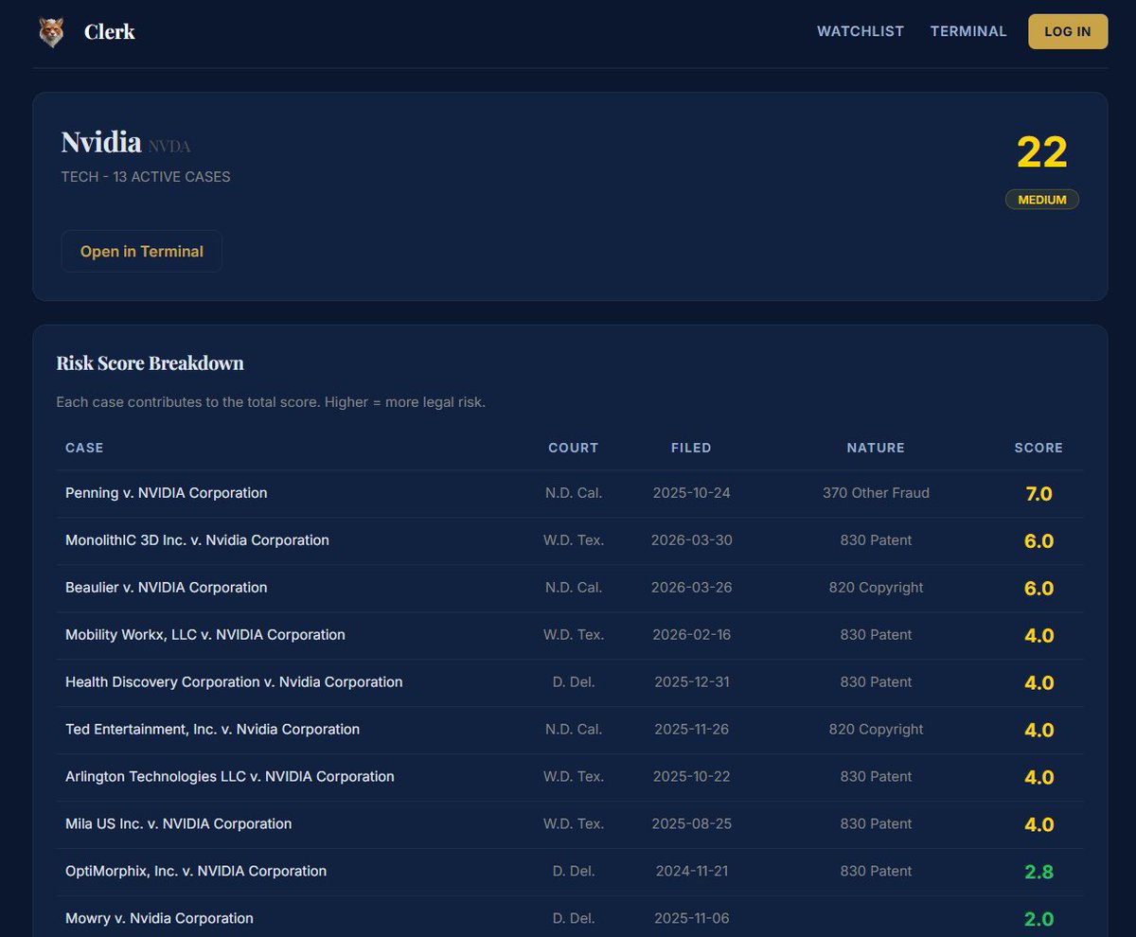
Task: Click the 7.0 score in Penning row
Action: pyautogui.click(x=1038, y=493)
